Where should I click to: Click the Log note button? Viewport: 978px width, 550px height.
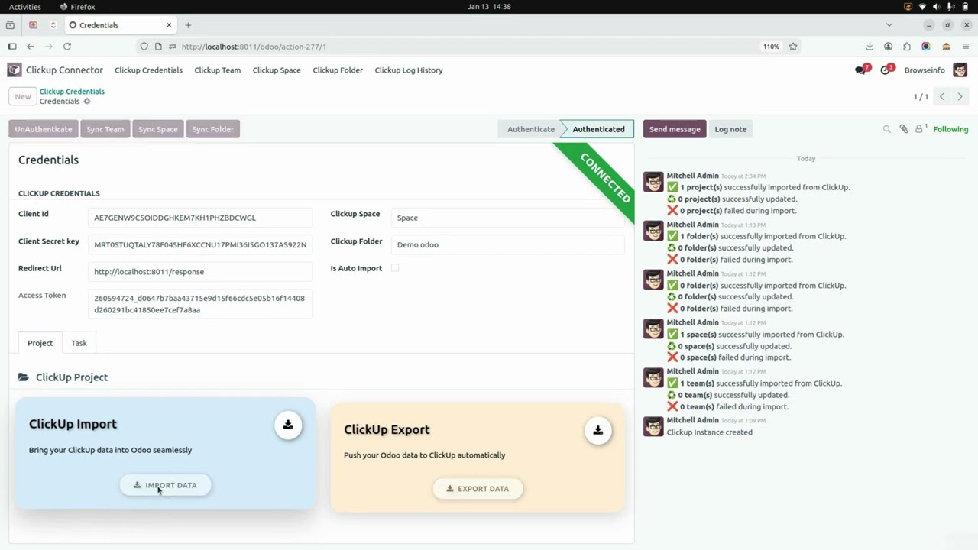[730, 129]
